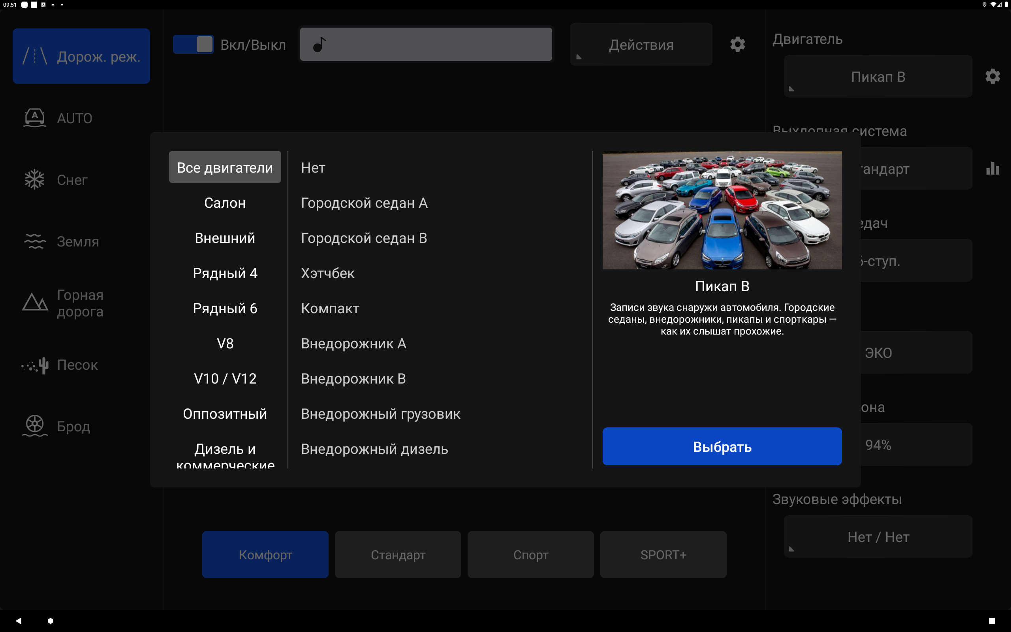1011x632 pixels.
Task: Open V10 / V12 engine category
Action: pyautogui.click(x=225, y=378)
